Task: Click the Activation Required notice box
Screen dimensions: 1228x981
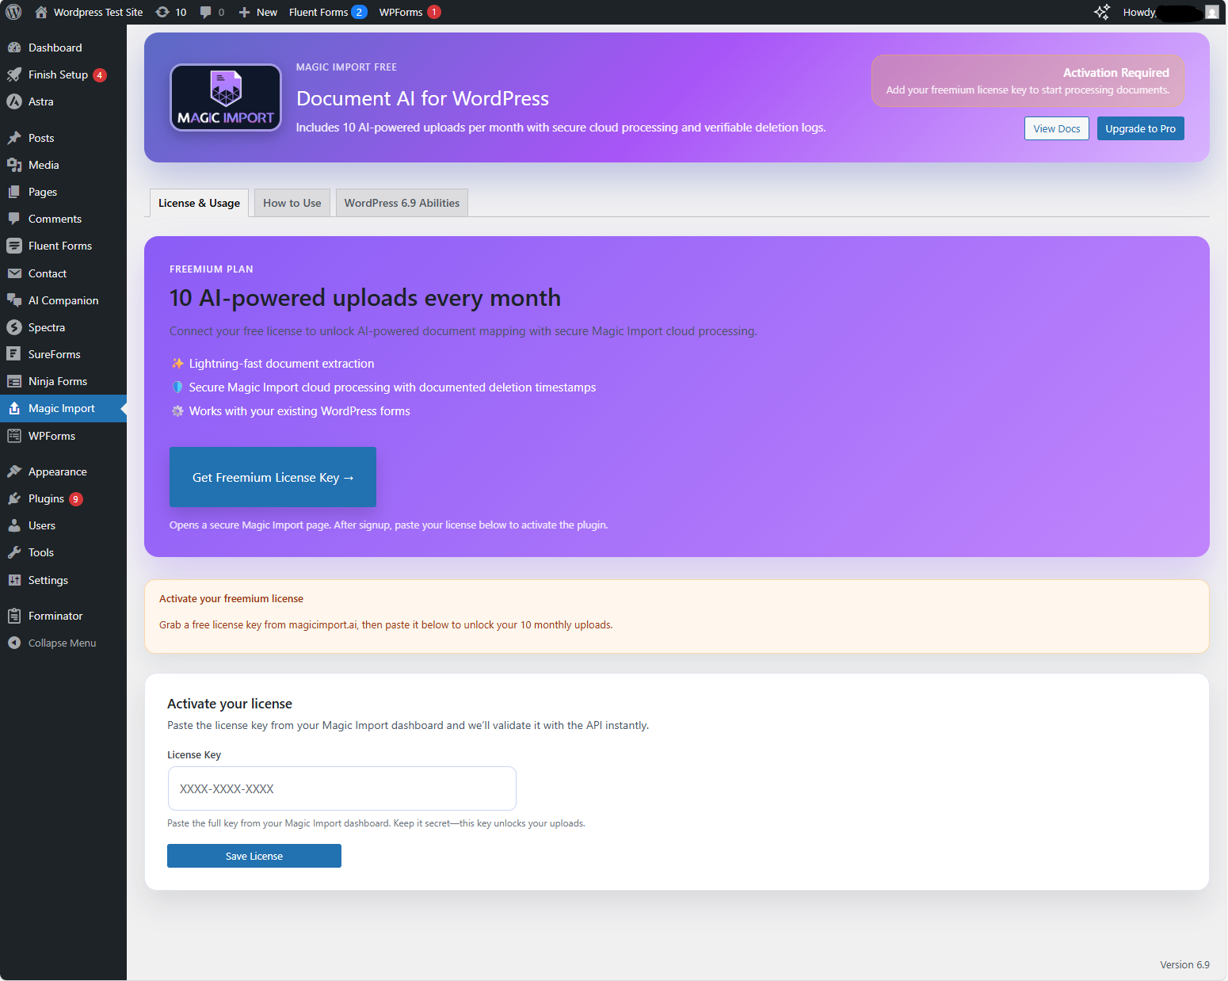Action: (x=1028, y=81)
